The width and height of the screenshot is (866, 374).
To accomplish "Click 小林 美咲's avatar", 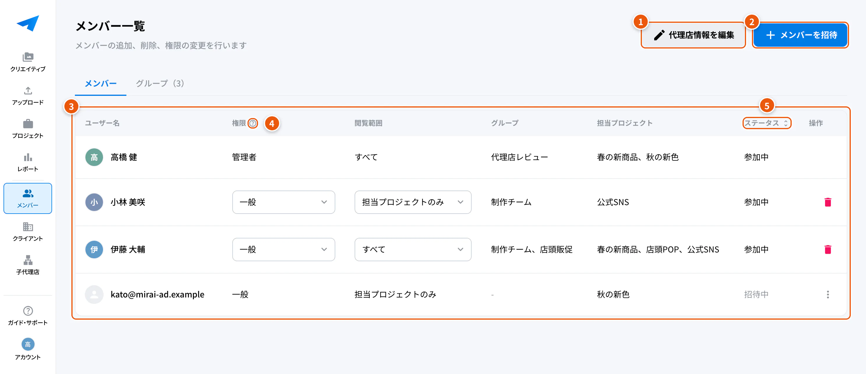I will 94,202.
